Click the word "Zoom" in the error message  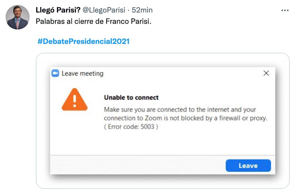tap(153, 119)
